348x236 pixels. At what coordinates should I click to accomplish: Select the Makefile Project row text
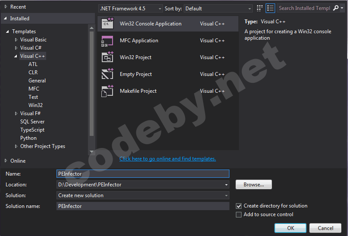[x=138, y=91]
